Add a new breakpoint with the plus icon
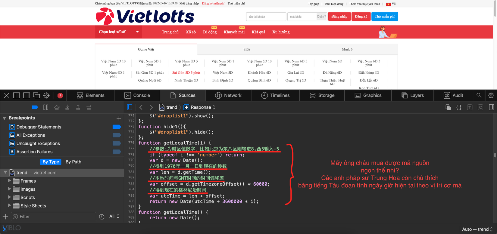497x234 pixels. coord(119,118)
